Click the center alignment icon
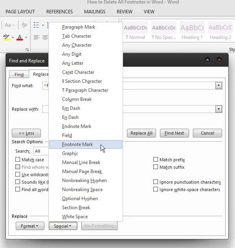 45,37
